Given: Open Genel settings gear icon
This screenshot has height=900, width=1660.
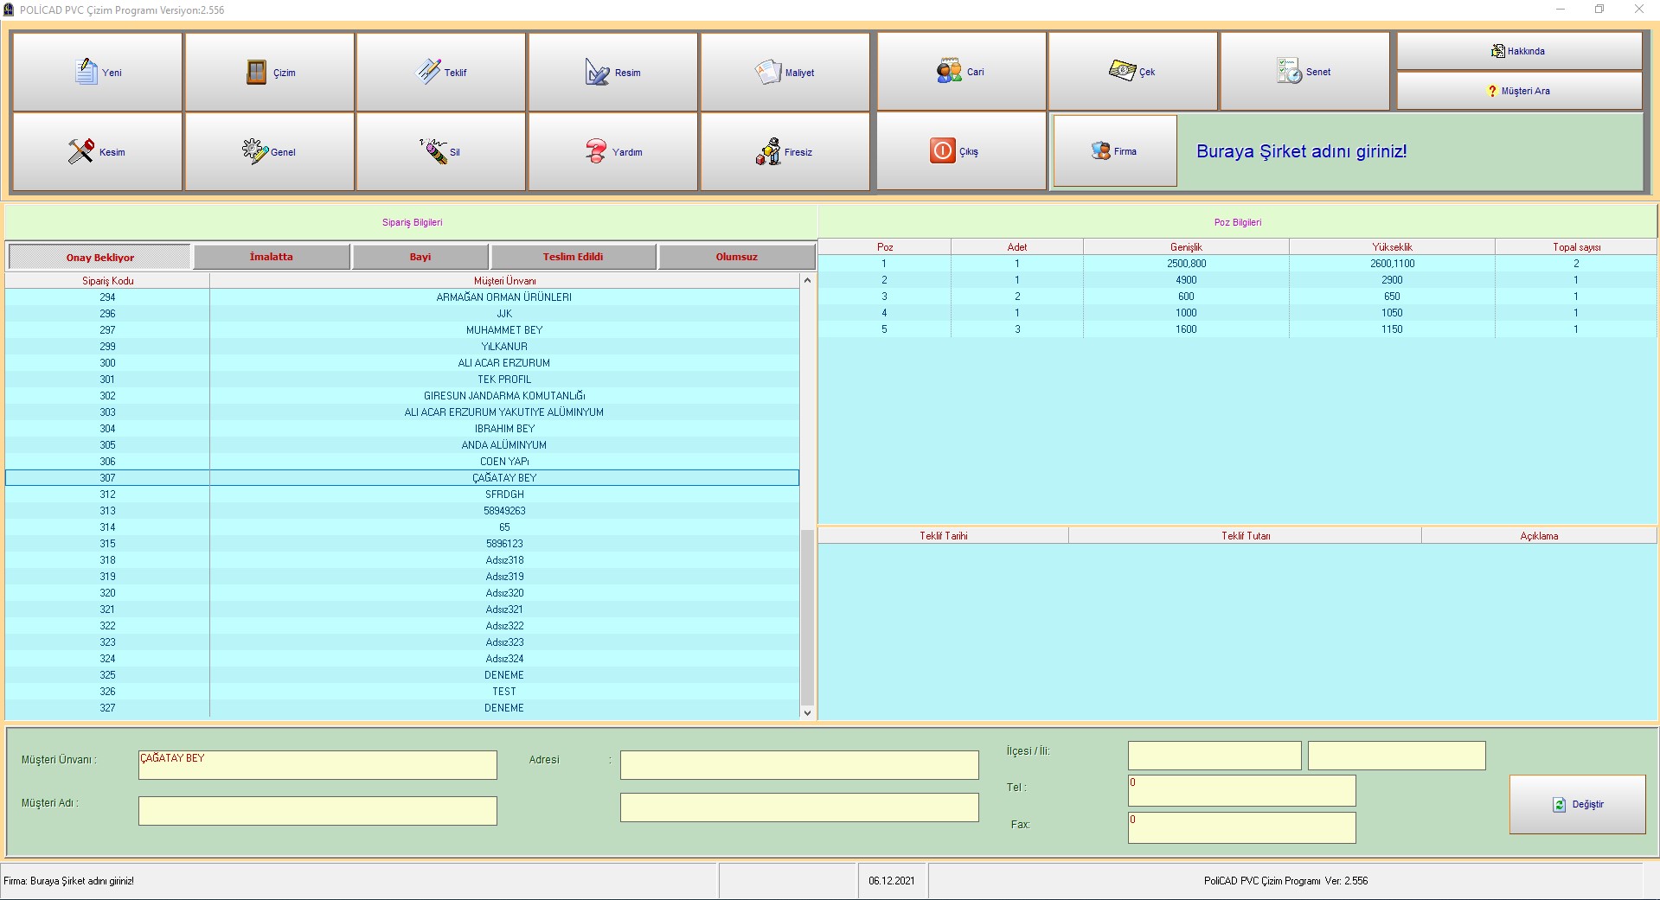Looking at the screenshot, I should (254, 151).
